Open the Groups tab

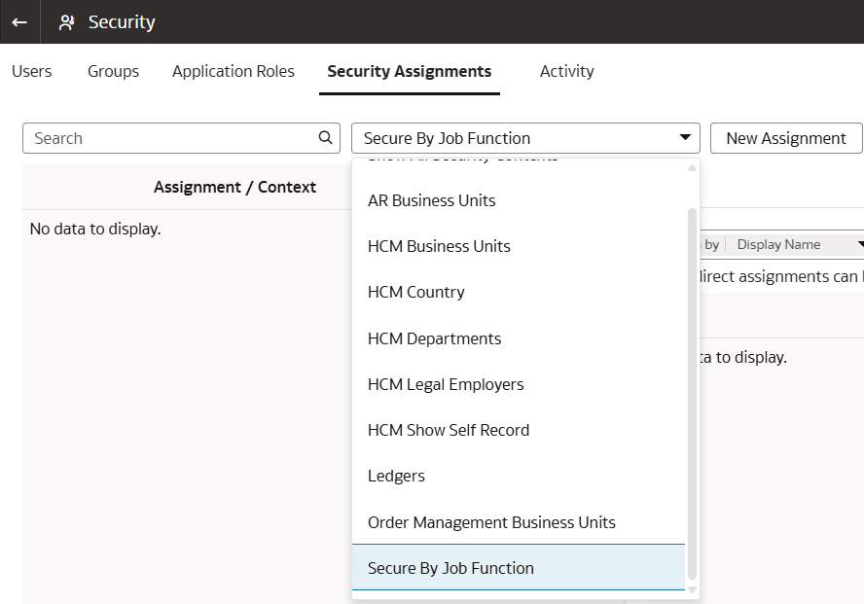tap(112, 71)
